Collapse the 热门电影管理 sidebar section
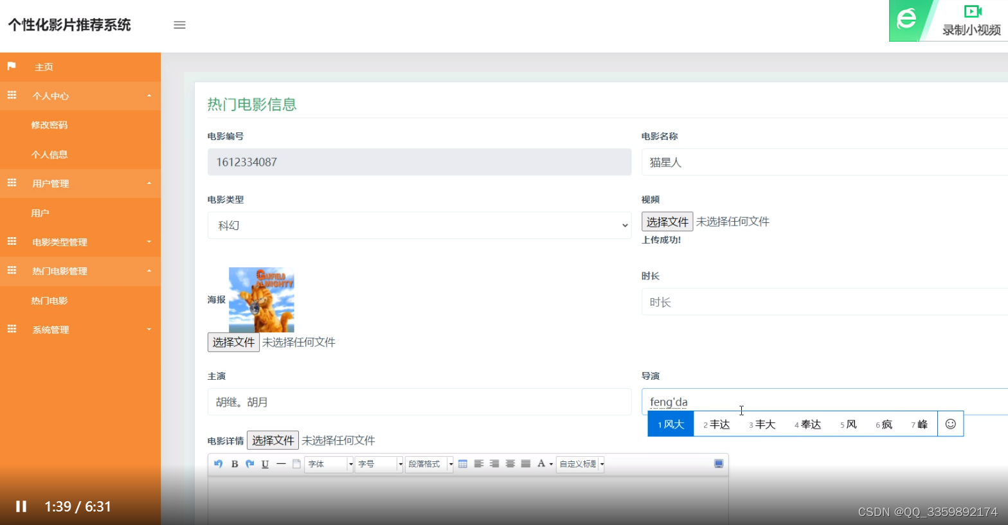The image size is (1008, 525). pyautogui.click(x=80, y=271)
